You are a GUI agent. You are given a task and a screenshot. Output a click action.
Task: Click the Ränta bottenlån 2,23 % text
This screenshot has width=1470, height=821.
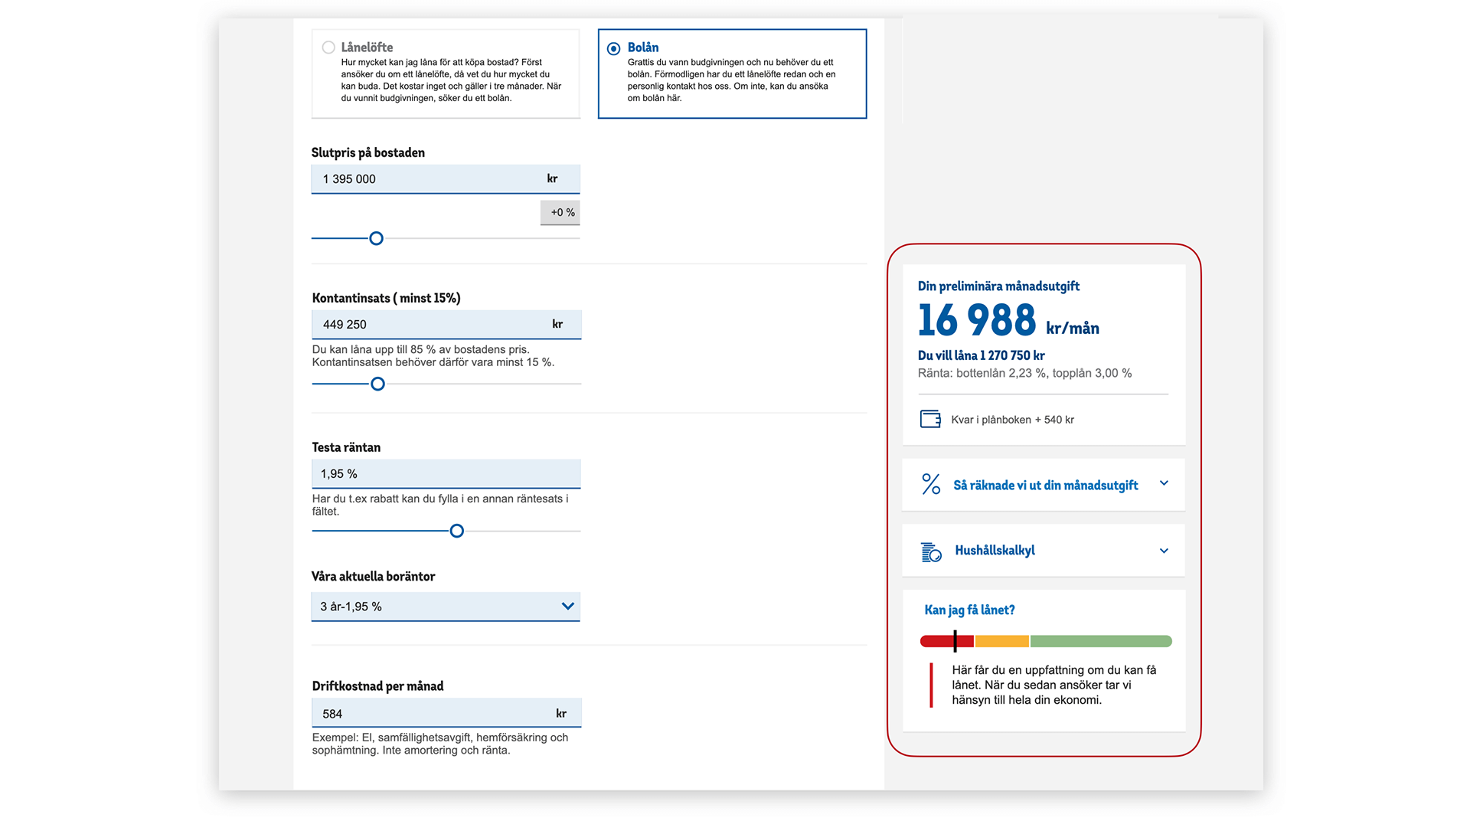[1024, 374]
